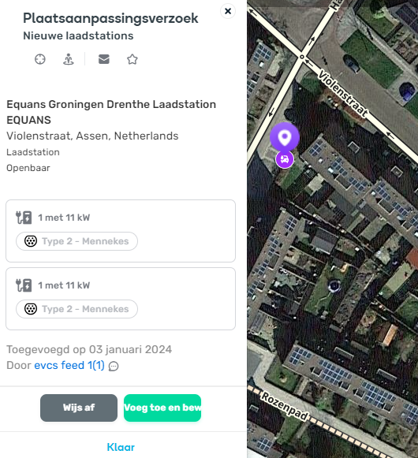
Task: Mark request with the star icon
Action: (x=132, y=59)
